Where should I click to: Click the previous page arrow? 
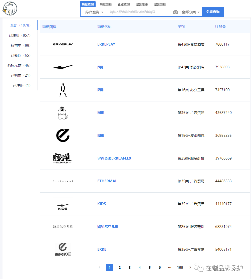(x=100, y=267)
